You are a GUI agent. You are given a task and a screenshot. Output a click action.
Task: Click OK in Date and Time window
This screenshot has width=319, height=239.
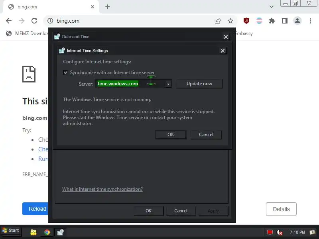click(x=148, y=211)
